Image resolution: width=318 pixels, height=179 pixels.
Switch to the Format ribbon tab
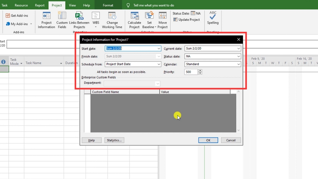[x=108, y=5]
